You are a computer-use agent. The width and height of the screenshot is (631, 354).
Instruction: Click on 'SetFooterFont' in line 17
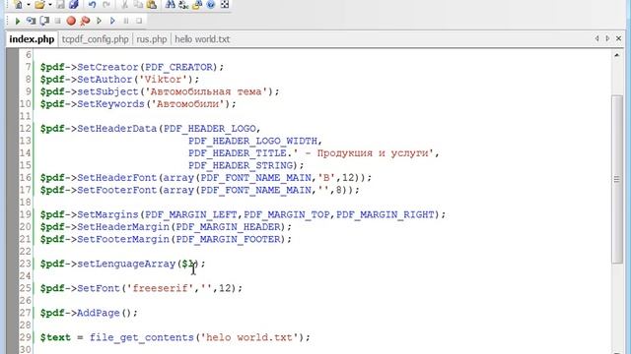[117, 190]
